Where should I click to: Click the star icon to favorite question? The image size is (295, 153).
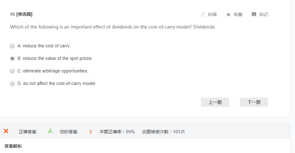pos(228,14)
